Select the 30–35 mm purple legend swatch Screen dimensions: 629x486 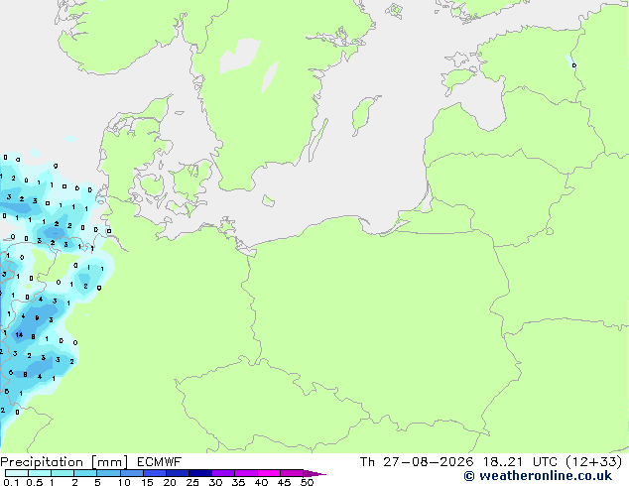coord(222,473)
